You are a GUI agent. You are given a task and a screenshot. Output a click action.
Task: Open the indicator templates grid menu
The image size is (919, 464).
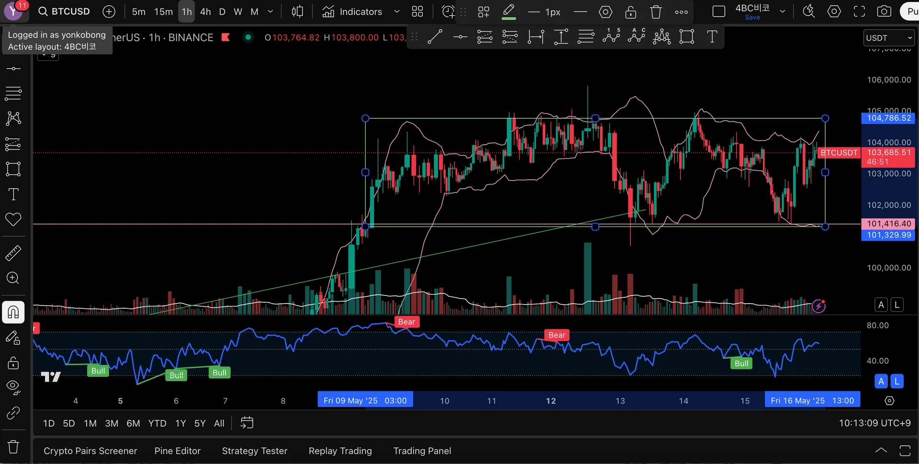click(x=417, y=11)
